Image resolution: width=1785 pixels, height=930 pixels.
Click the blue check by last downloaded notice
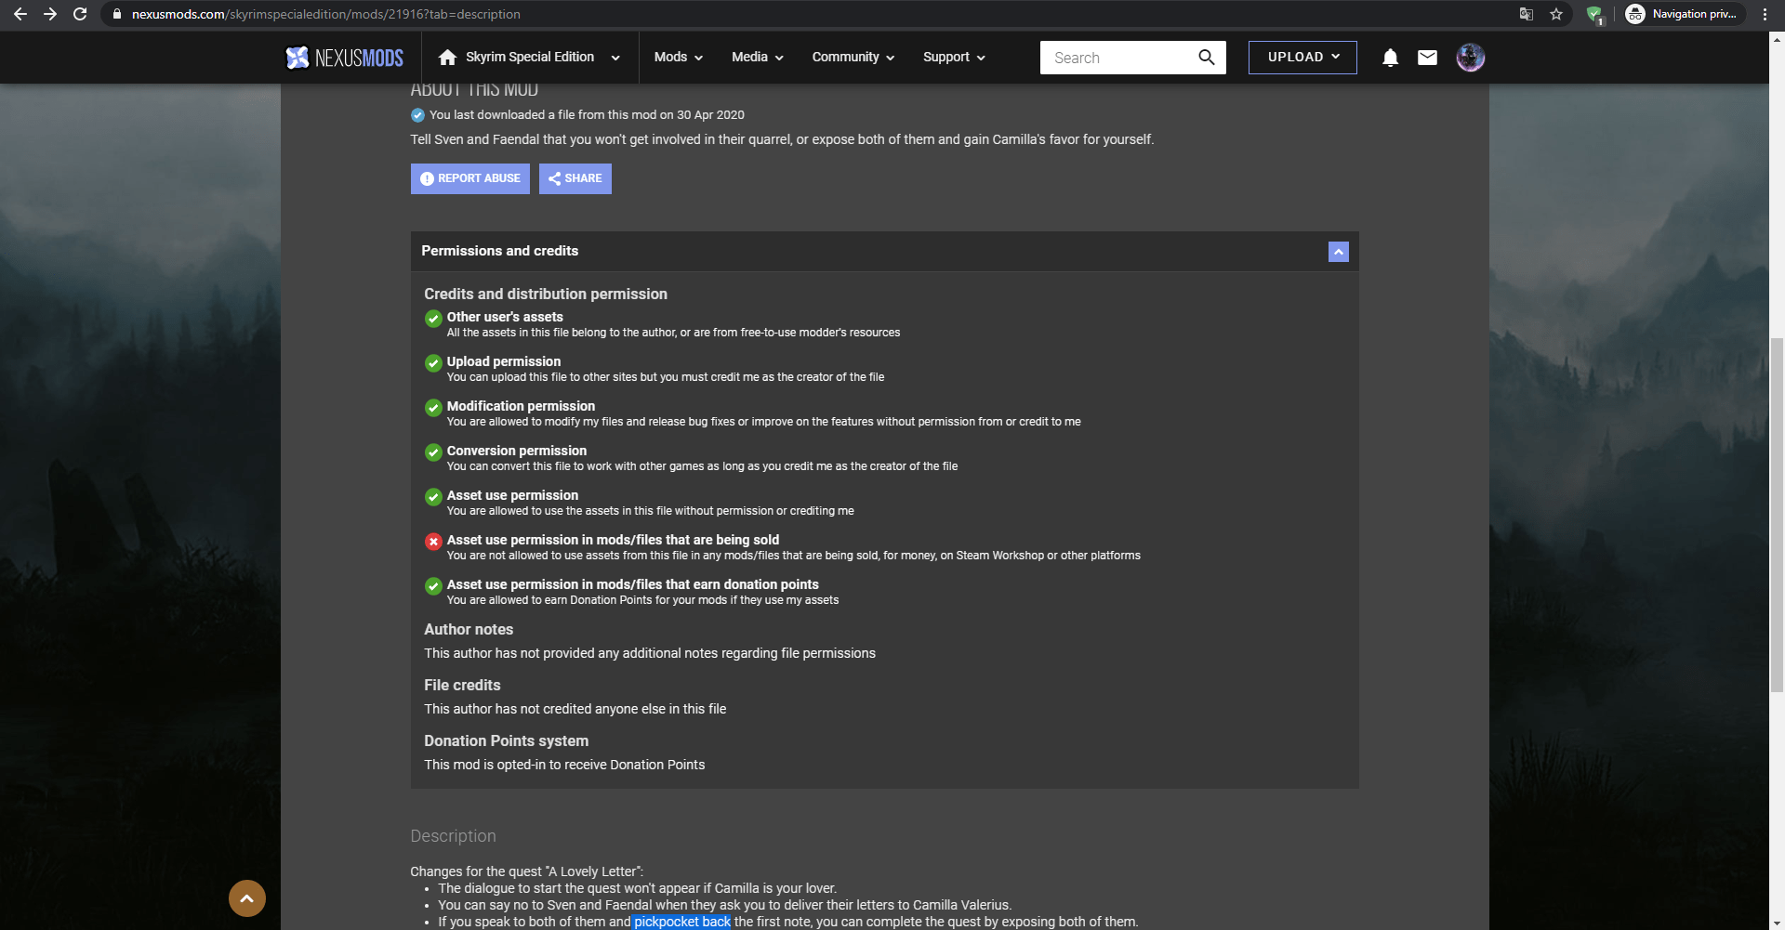coord(417,115)
